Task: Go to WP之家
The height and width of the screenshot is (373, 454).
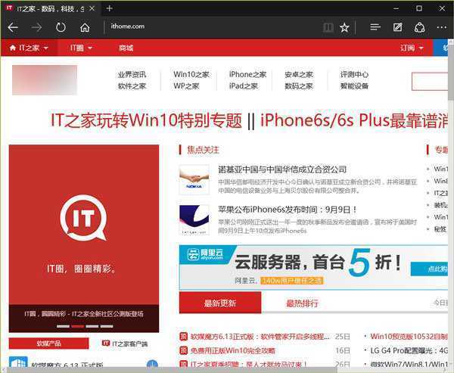Action: [186, 86]
